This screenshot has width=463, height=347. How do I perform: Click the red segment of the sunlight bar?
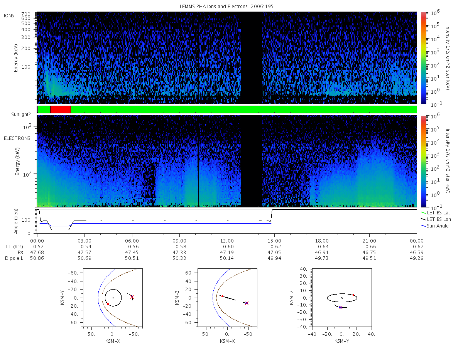pos(61,109)
